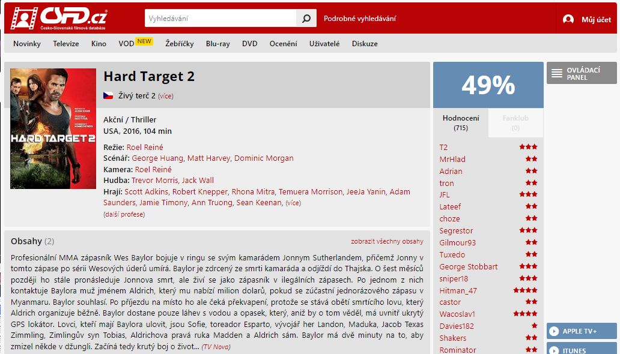620x354 pixels.
Task: Click the search magnifier icon
Action: 306,18
